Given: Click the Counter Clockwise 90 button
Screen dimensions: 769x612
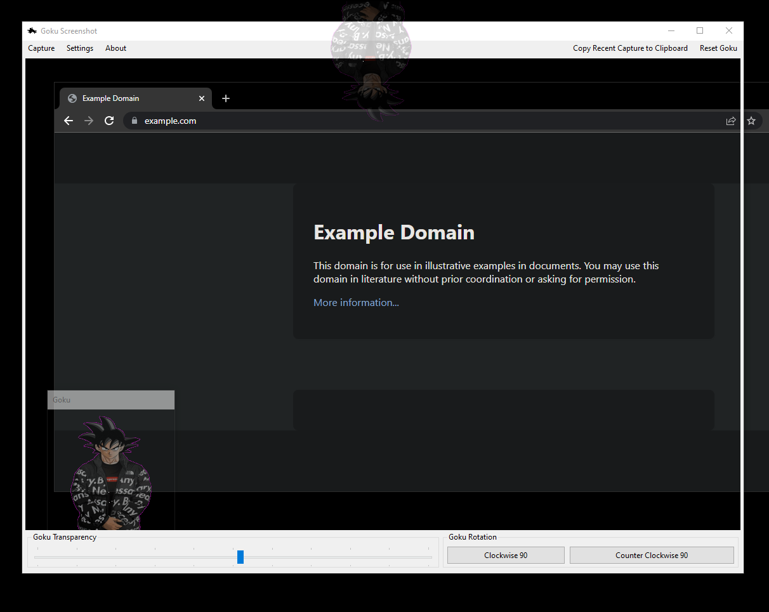Looking at the screenshot, I should tap(652, 555).
